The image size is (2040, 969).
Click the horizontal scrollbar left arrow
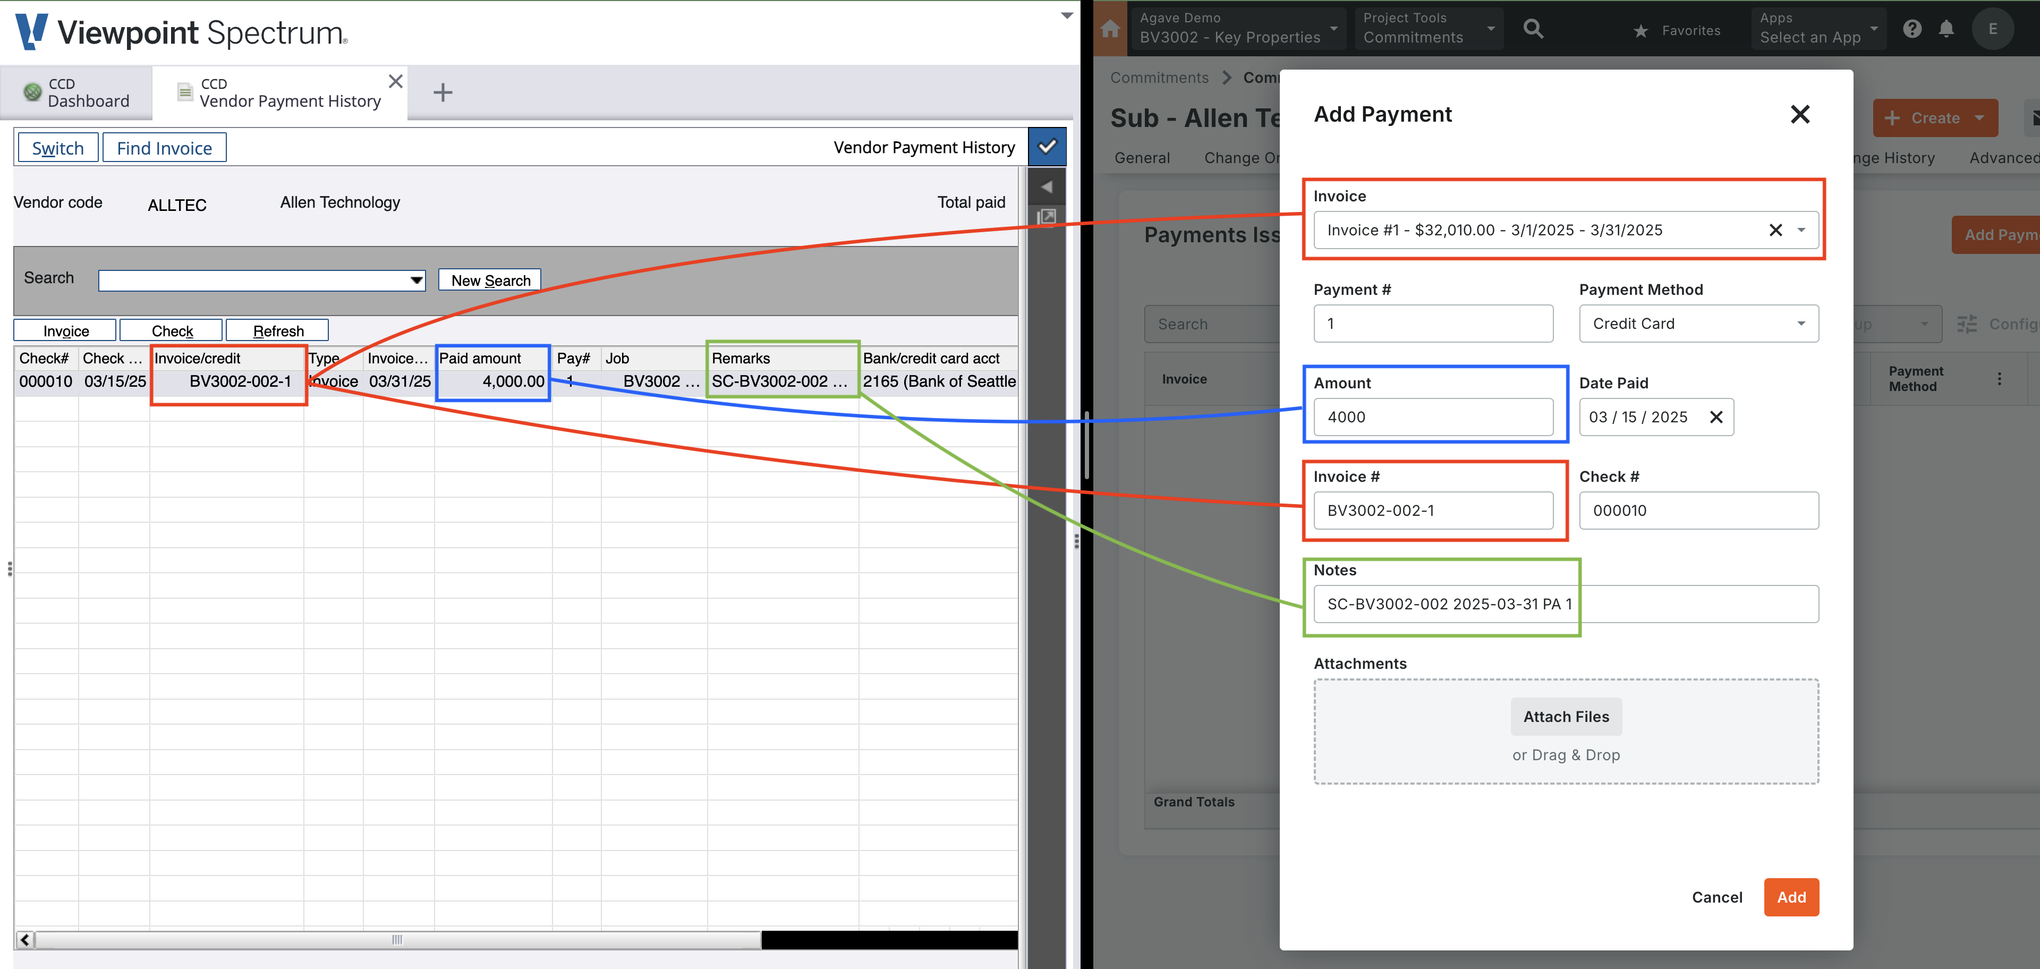pos(25,940)
